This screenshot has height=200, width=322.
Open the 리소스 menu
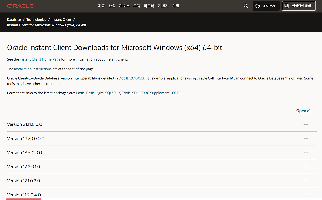coord(125,6)
